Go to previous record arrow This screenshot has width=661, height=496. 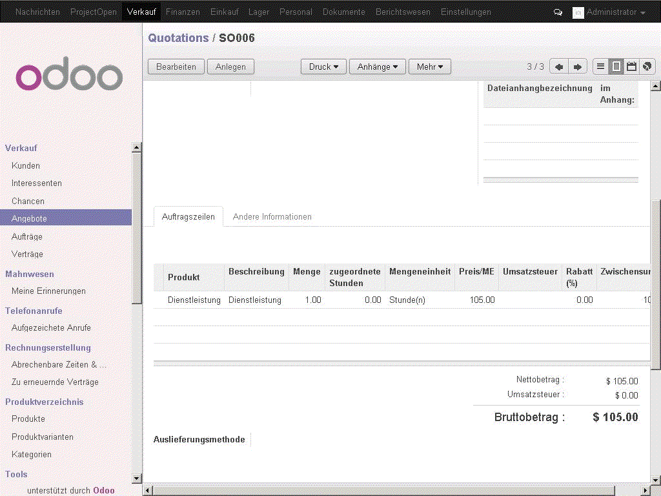[x=559, y=67]
